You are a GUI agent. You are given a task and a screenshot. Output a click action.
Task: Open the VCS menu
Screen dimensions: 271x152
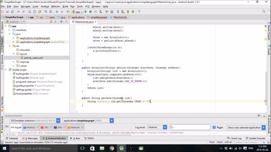[x=87, y=7]
